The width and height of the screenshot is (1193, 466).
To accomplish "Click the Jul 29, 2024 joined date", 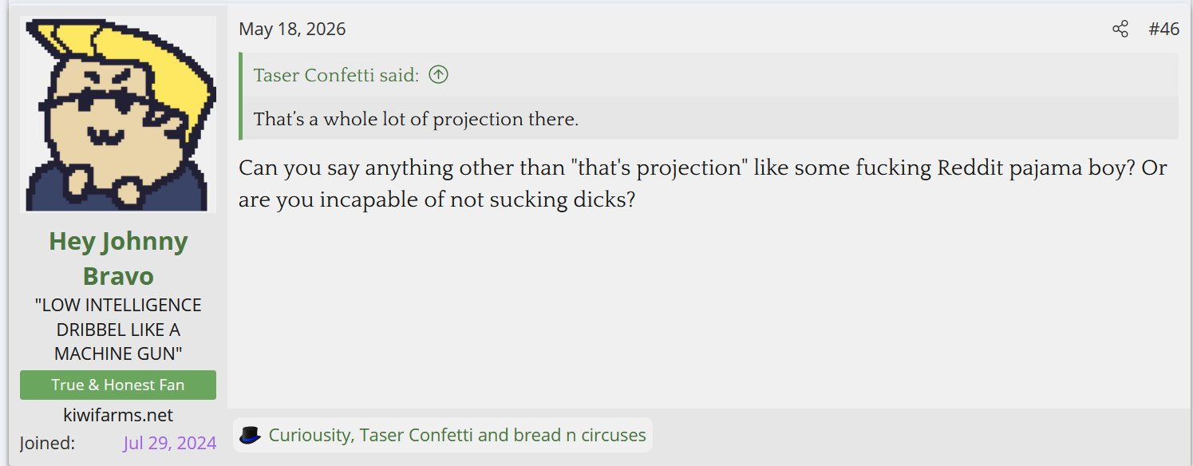I will click(169, 443).
